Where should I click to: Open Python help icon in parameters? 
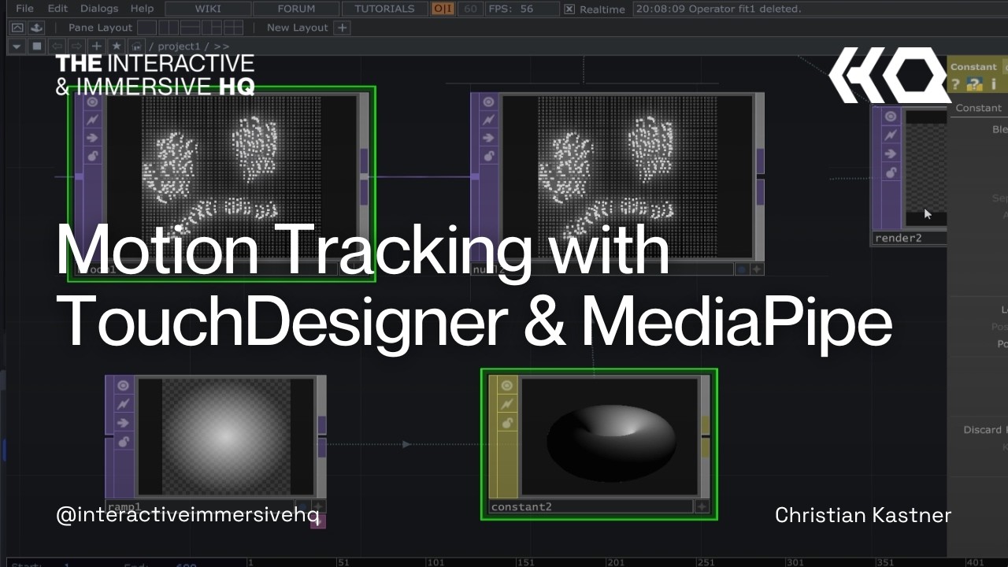click(975, 84)
